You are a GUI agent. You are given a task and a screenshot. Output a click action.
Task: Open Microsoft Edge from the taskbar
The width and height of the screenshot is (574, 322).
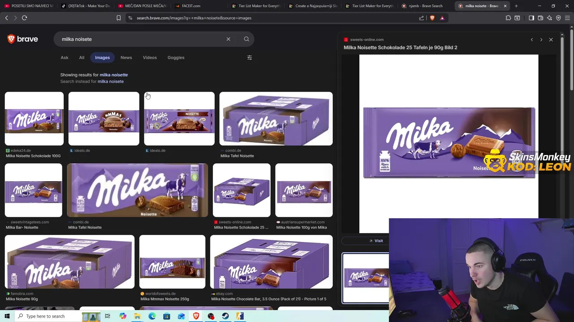point(152,316)
